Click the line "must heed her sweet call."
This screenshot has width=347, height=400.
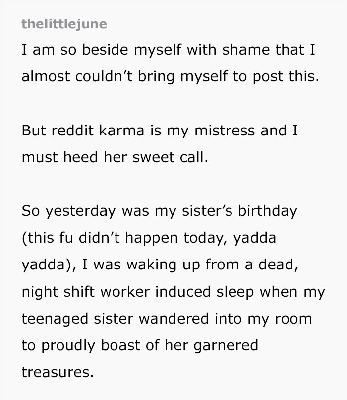[113, 157]
